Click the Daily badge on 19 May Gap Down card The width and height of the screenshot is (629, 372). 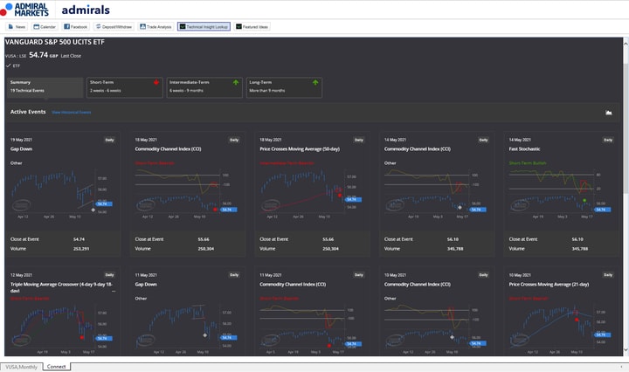click(x=109, y=140)
